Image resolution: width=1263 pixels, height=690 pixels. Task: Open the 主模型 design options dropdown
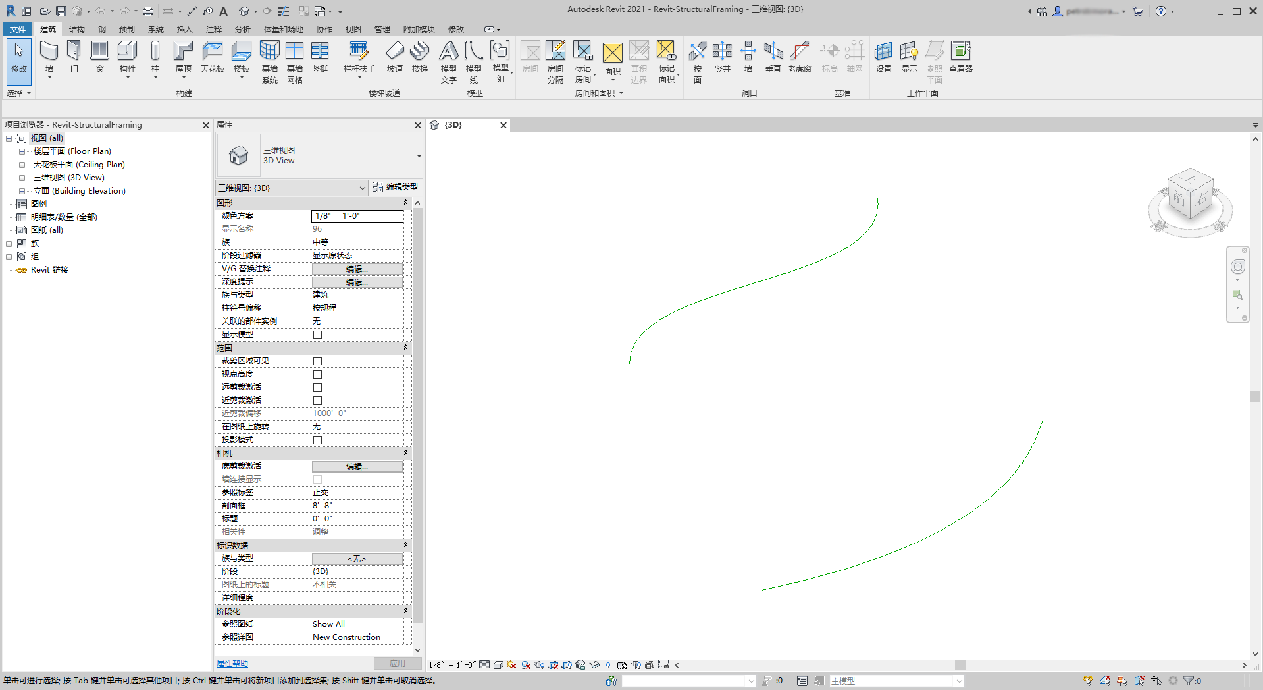point(959,681)
